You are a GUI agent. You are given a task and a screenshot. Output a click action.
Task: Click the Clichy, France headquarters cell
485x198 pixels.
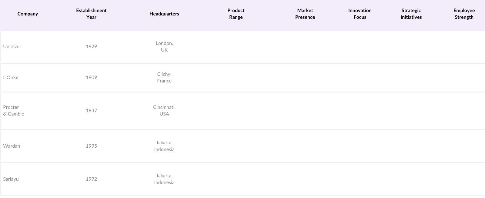coord(164,78)
